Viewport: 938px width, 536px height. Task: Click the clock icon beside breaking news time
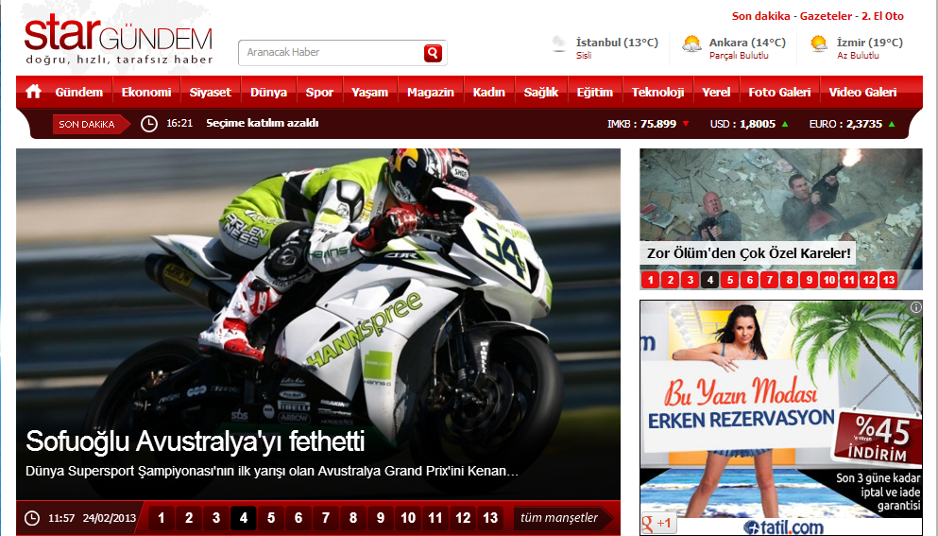(x=148, y=123)
